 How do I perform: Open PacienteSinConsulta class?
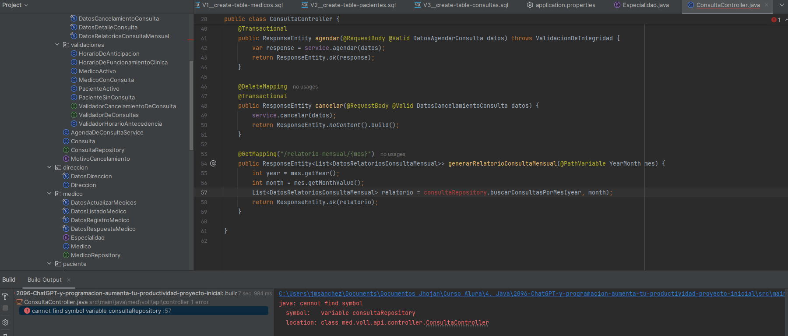(x=107, y=97)
